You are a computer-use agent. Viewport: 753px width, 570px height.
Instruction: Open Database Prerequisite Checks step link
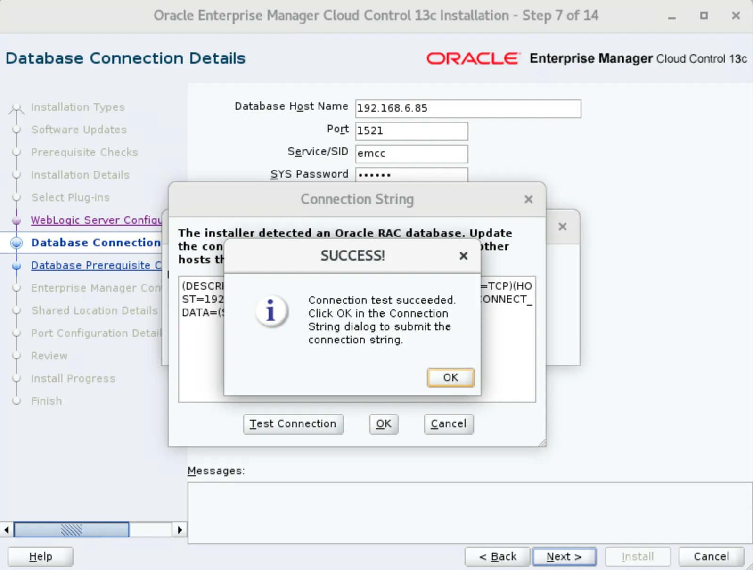tap(96, 265)
